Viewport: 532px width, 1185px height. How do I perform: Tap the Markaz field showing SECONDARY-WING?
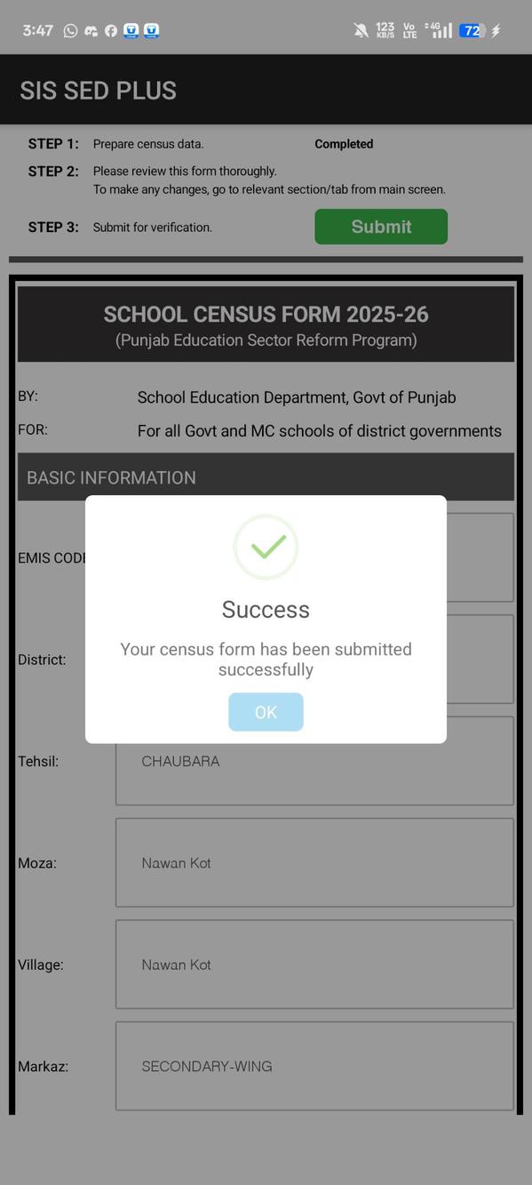click(x=314, y=1066)
